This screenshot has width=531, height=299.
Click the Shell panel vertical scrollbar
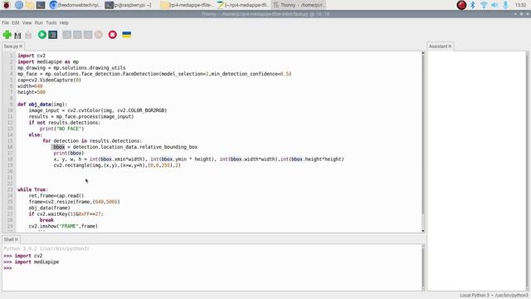422,267
